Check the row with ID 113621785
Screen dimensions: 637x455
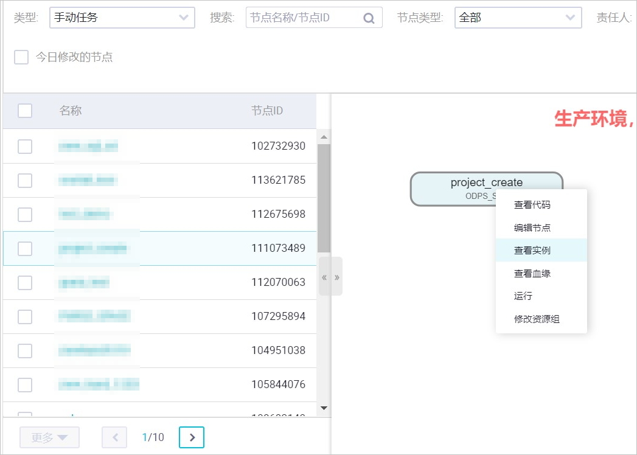click(25, 181)
